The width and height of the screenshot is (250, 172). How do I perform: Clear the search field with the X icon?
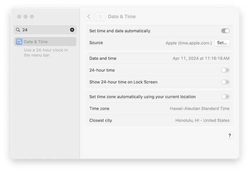pyautogui.click(x=72, y=30)
